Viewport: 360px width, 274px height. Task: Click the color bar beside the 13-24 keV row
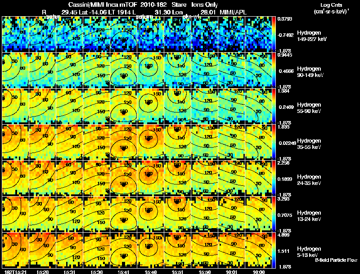(x=274, y=214)
